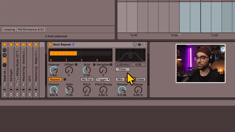
Task: Click the Interval knob
Action: [54, 70]
